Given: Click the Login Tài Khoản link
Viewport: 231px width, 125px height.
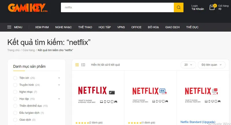Looking at the screenshot, I should pyautogui.click(x=198, y=7).
